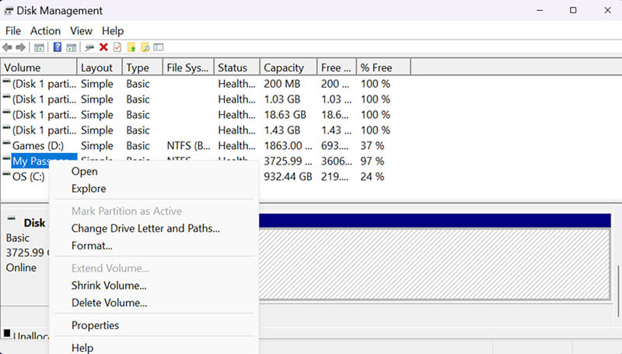
Task: Sort by the Free Space column header
Action: pyautogui.click(x=337, y=68)
